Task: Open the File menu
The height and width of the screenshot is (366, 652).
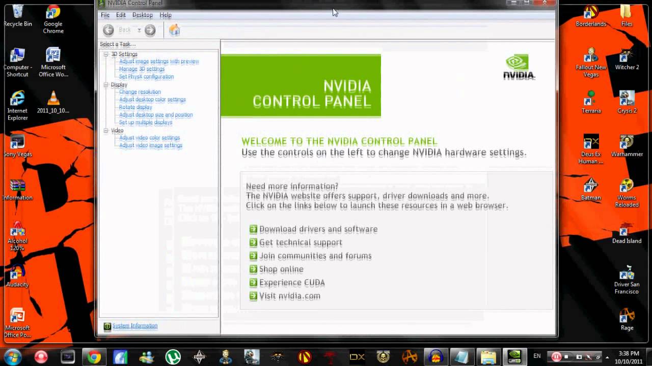Action: (105, 15)
